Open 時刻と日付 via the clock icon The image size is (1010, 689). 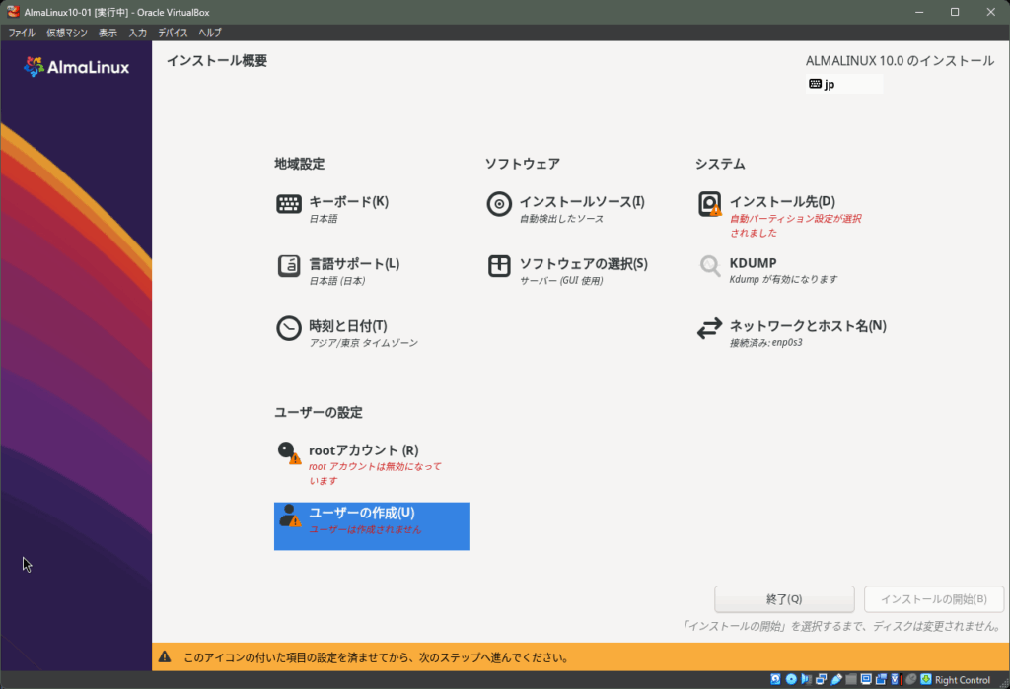289,328
